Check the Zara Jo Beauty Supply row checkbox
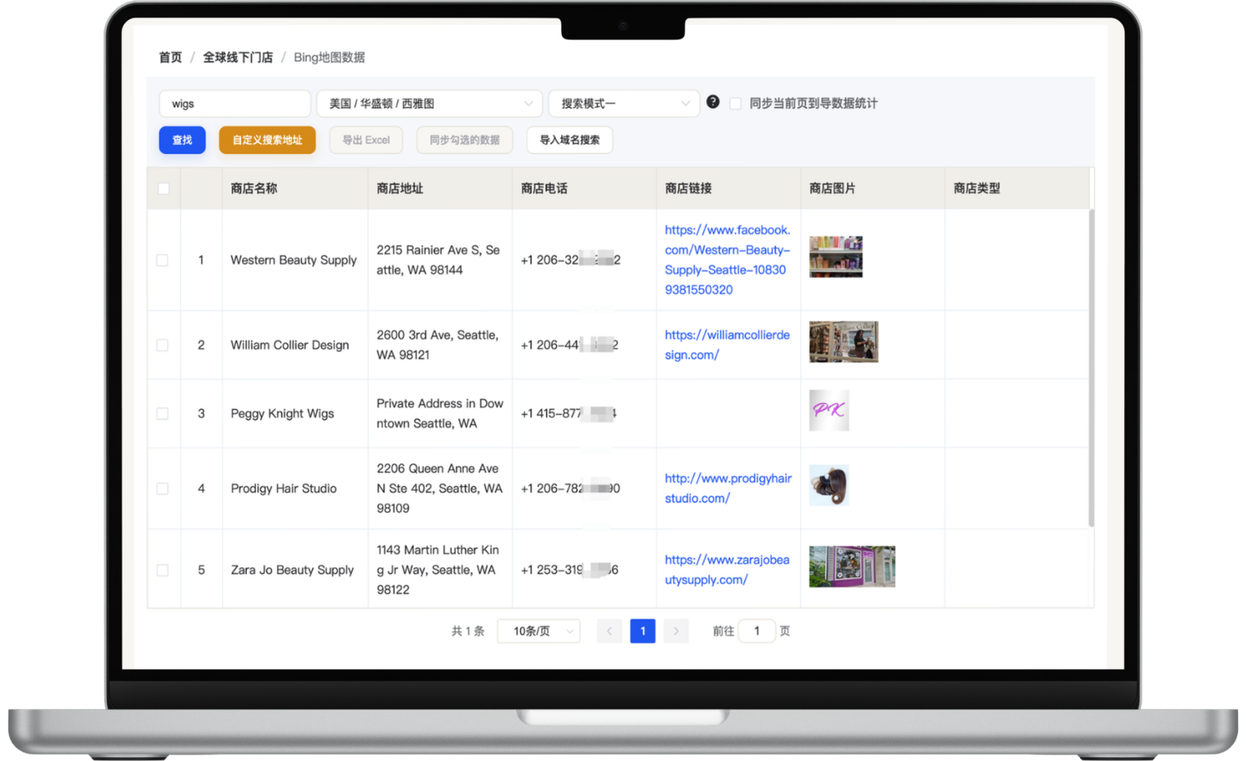This screenshot has width=1246, height=761. (x=162, y=570)
